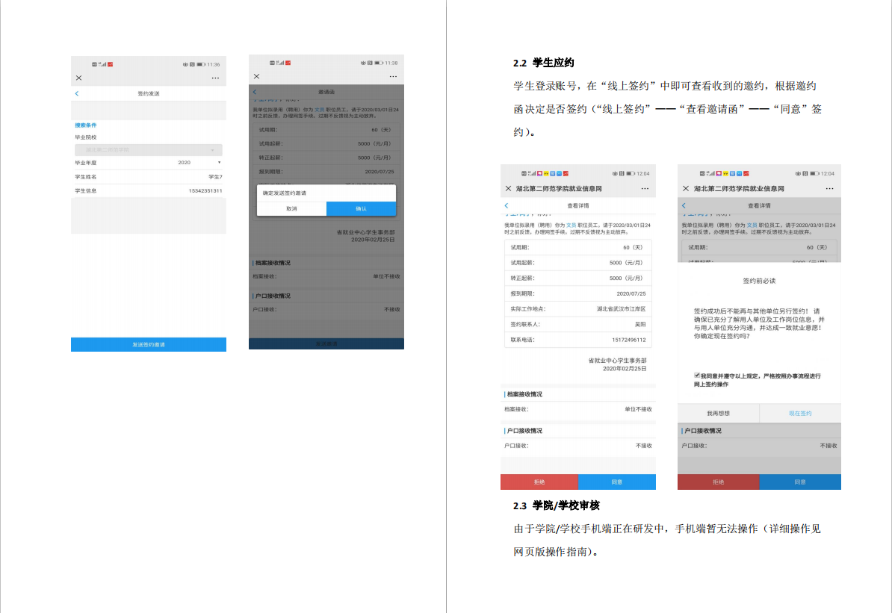Image resolution: width=892 pixels, height=613 pixels.
Task: Click the dimmed 拒绝 button behind 签约前必读 dialog
Action: tap(719, 482)
